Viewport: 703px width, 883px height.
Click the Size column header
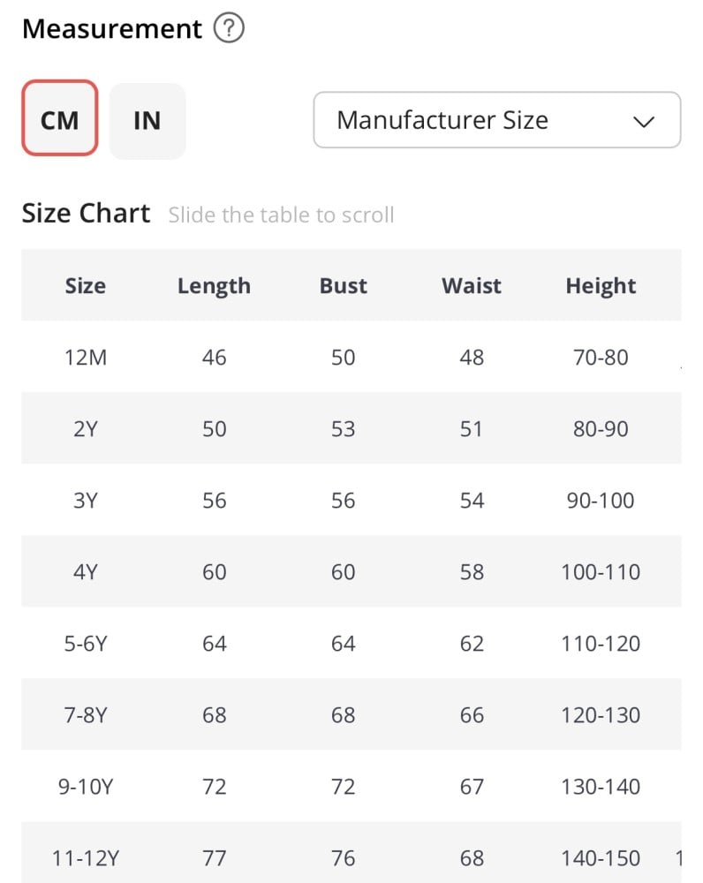85,286
